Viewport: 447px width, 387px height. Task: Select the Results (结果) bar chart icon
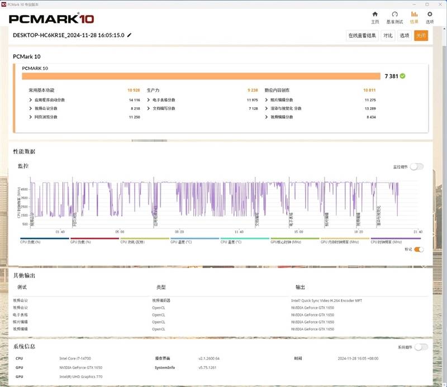tap(414, 15)
